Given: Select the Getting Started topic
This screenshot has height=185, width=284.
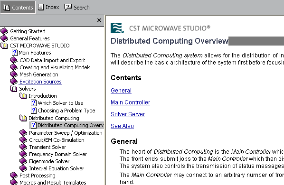Looking at the screenshot, I should (28, 31).
